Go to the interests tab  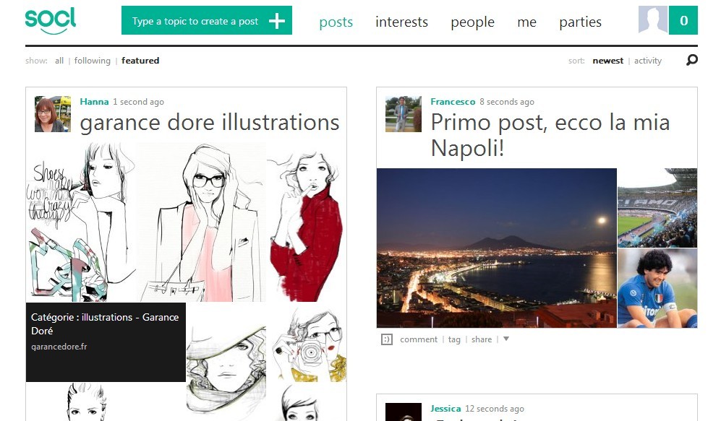coord(401,22)
